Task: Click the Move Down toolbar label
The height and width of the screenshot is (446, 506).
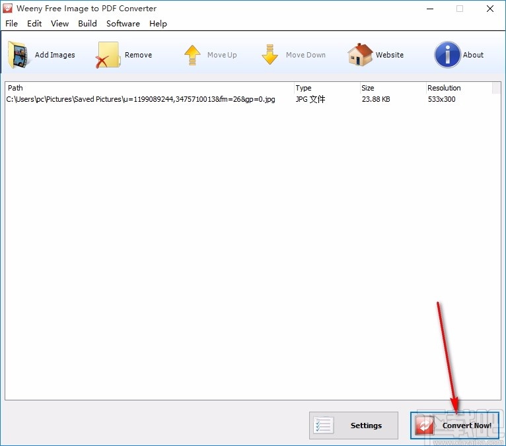Action: tap(306, 55)
